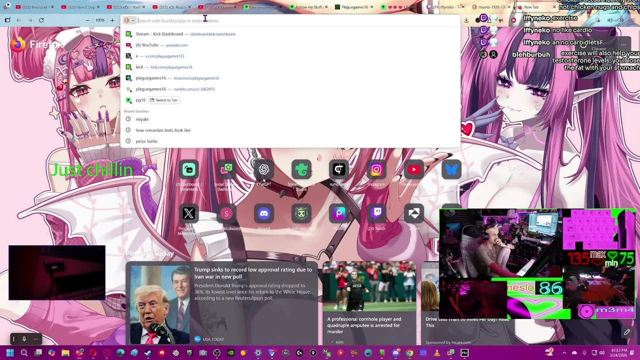Open the Social Stream Dashboard shortcut
The image size is (640, 360).
[226, 170]
